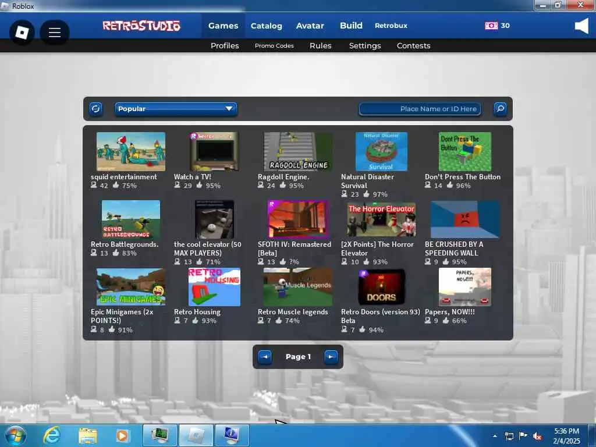The height and width of the screenshot is (447, 596).
Task: Open File Explorer in taskbar
Action: (88, 436)
